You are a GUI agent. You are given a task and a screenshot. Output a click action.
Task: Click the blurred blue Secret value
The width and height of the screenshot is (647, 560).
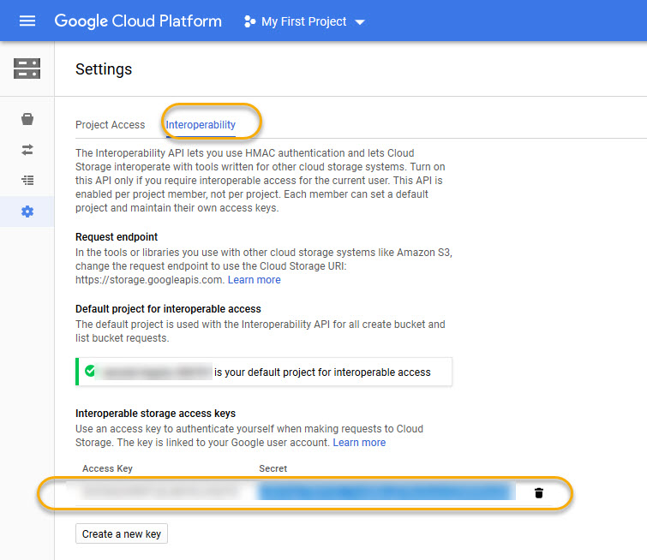click(386, 491)
